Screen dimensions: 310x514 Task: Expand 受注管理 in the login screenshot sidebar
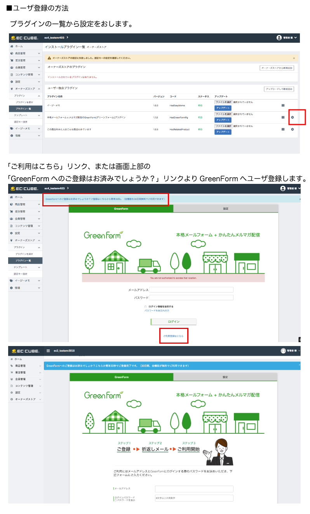(x=25, y=211)
